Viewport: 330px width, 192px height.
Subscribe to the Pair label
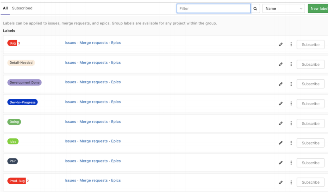click(310, 163)
